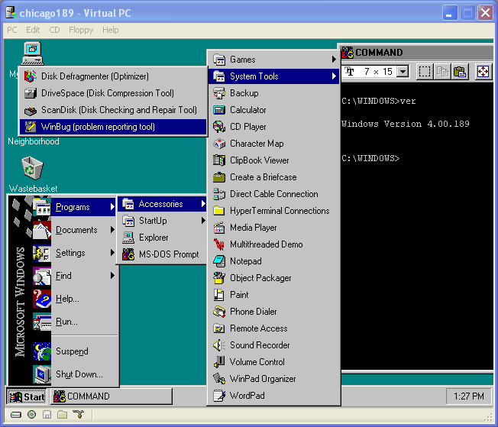Image resolution: width=498 pixels, height=427 pixels.
Task: Click Full screen icon in COMMAND toolbar
Action: point(483,72)
